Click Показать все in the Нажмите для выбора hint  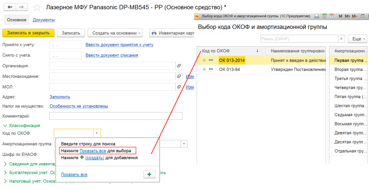click(x=93, y=151)
